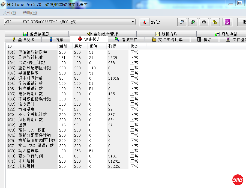The height and width of the screenshot is (188, 246).
Task: Click the thermometer temperature icon
Action: coord(145,22)
